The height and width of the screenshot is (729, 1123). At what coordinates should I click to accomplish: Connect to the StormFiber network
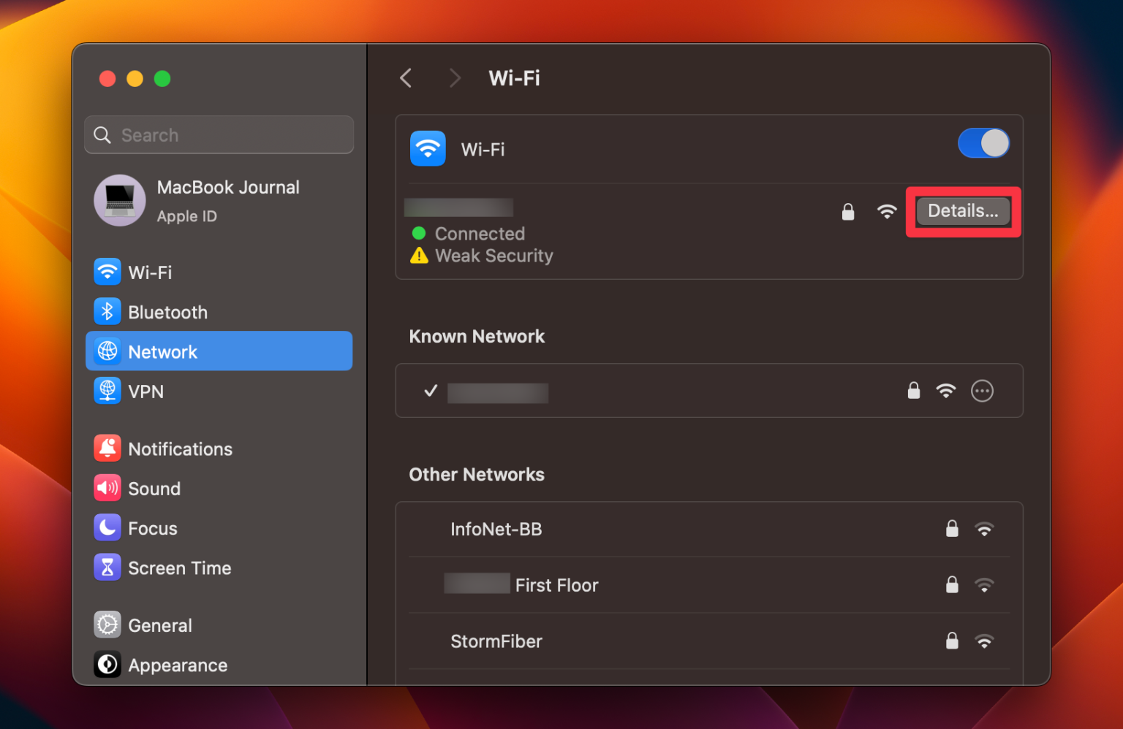(x=496, y=641)
